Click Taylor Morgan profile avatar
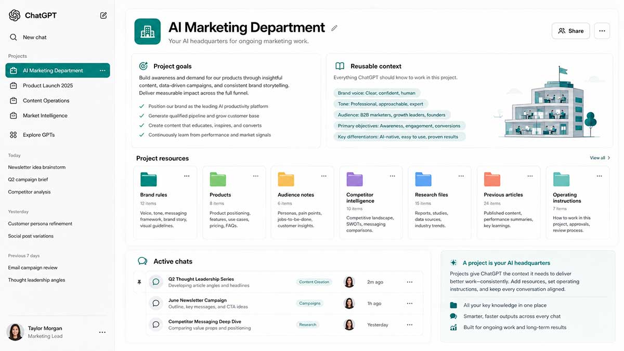The image size is (624, 351). [x=15, y=332]
